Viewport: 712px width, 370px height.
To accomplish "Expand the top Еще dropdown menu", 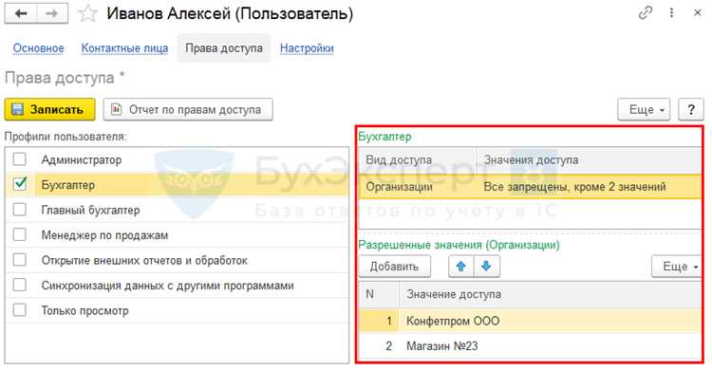I will click(x=644, y=109).
